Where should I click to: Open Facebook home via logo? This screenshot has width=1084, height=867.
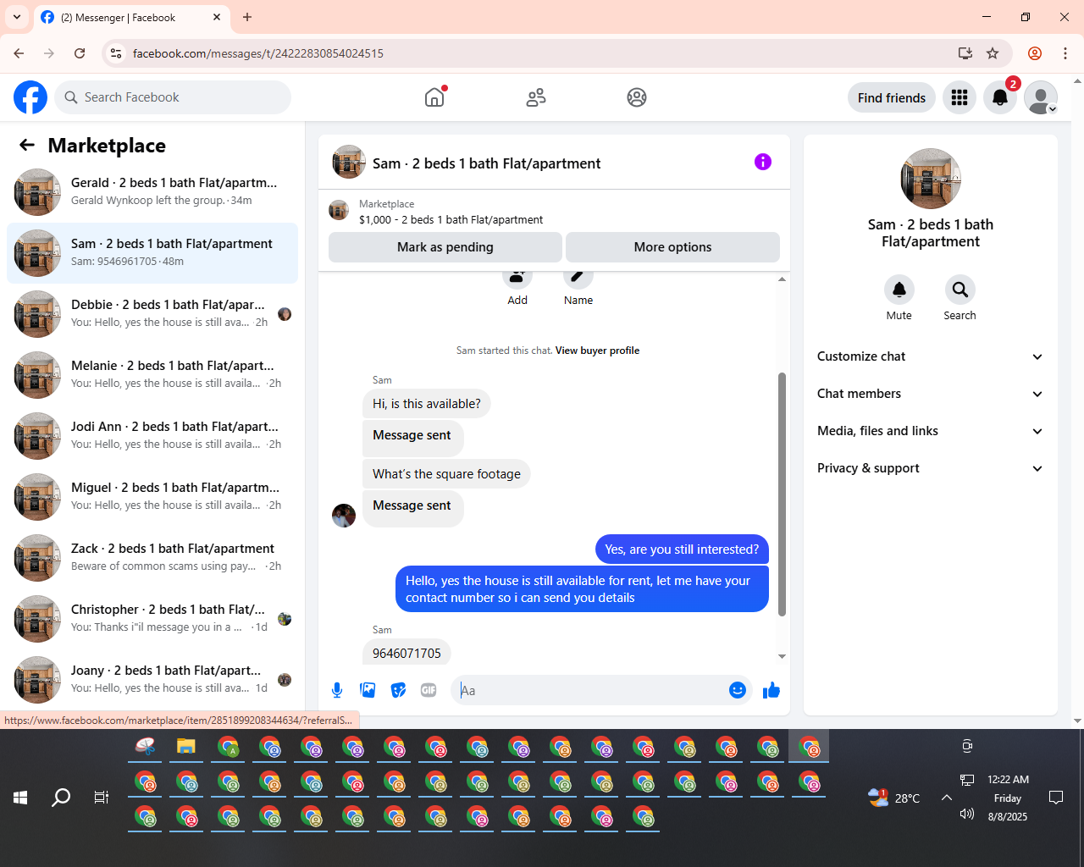point(30,97)
